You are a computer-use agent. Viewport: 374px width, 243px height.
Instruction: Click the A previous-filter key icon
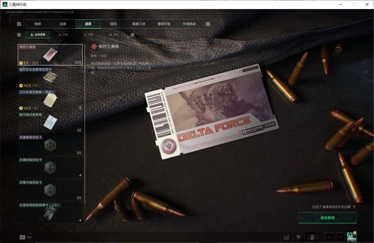coord(19,35)
